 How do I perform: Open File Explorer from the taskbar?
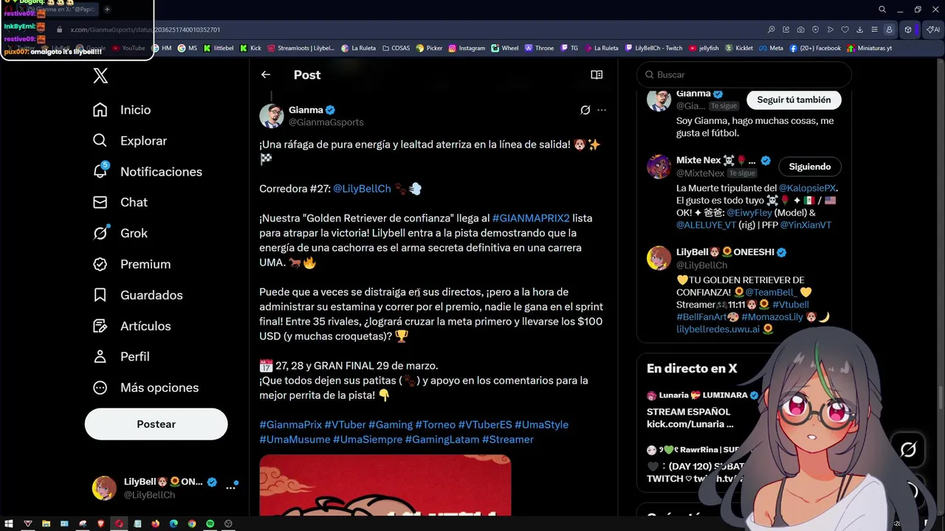[46, 524]
